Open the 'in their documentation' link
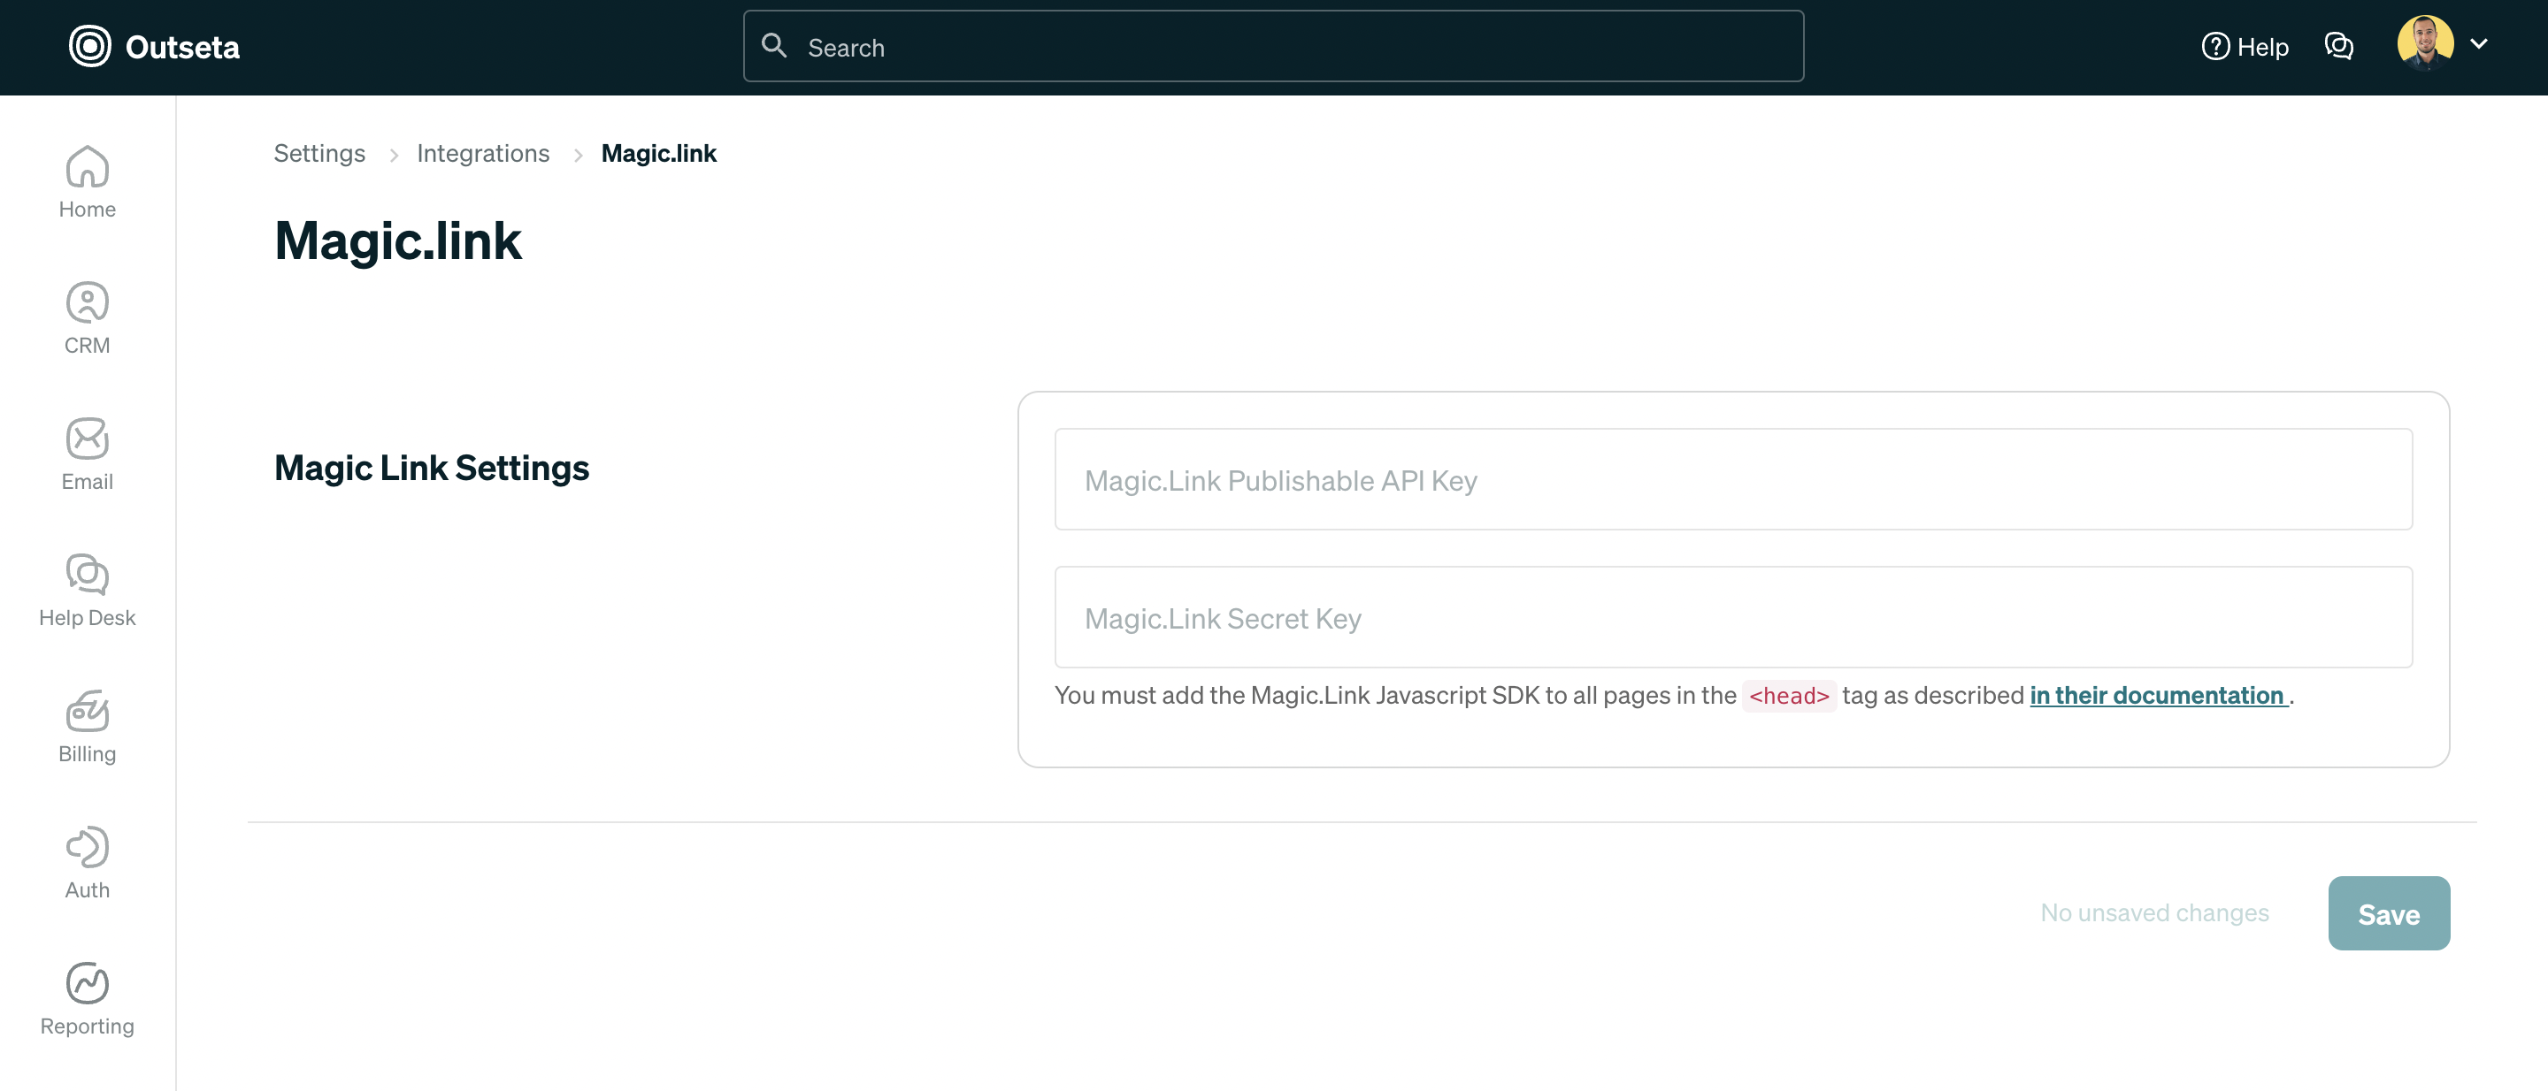The image size is (2548, 1091). click(2157, 695)
